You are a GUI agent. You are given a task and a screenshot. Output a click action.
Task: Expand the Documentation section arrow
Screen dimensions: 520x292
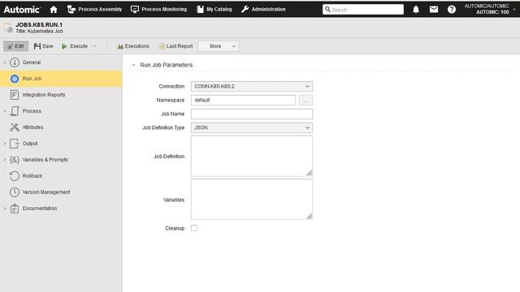click(x=5, y=208)
